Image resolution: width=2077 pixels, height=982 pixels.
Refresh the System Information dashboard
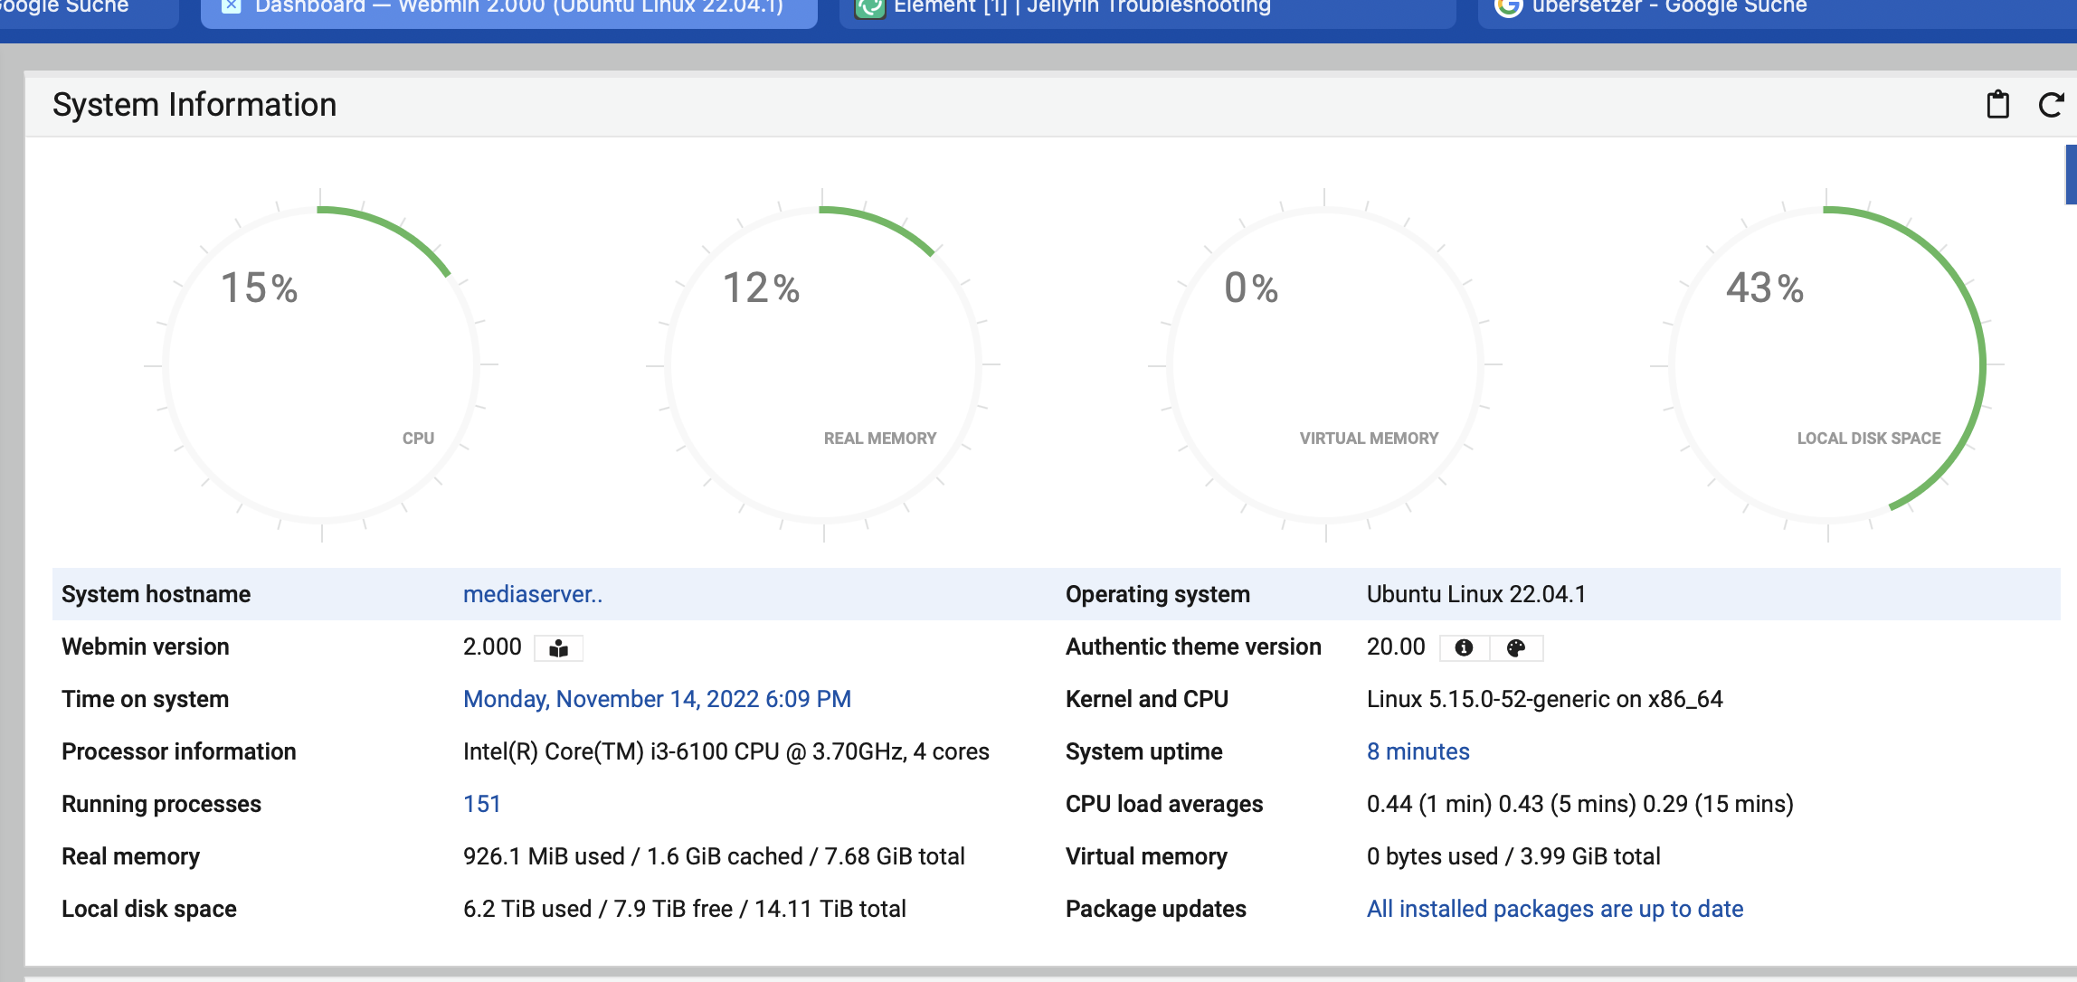point(2051,105)
